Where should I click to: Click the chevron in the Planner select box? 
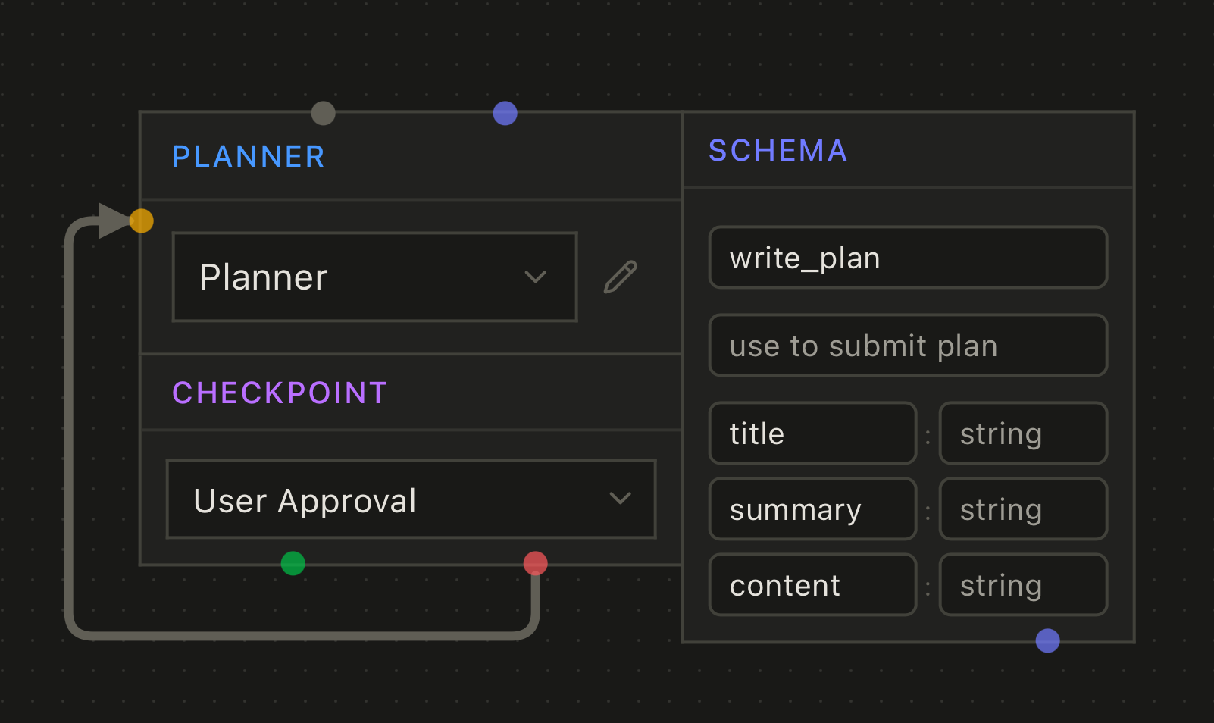click(x=536, y=277)
